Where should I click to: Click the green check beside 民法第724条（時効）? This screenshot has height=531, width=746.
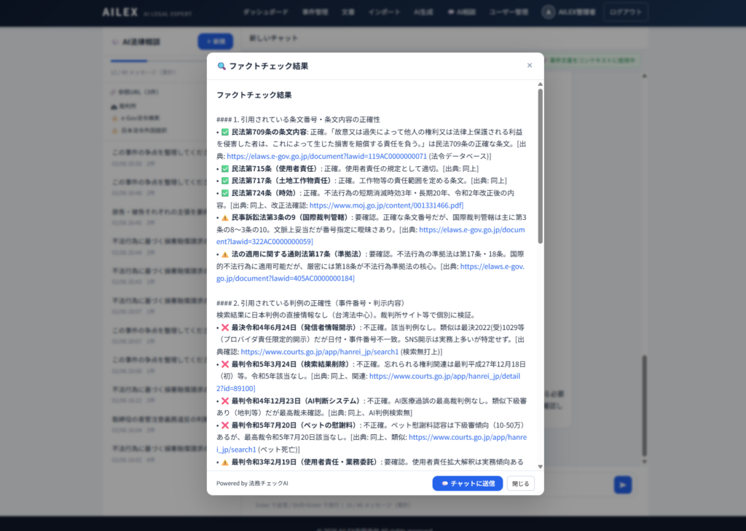tap(225, 193)
